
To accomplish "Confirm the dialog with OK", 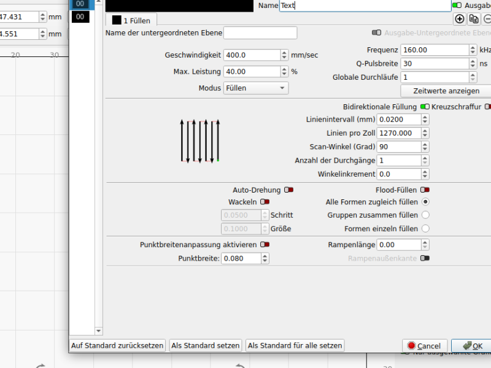I will pyautogui.click(x=472, y=346).
